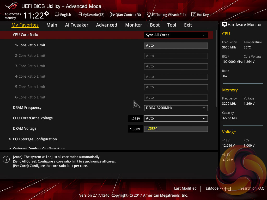Click the ROG logo icon
Viewport: 267px width, 200px height.
coord(11,6)
